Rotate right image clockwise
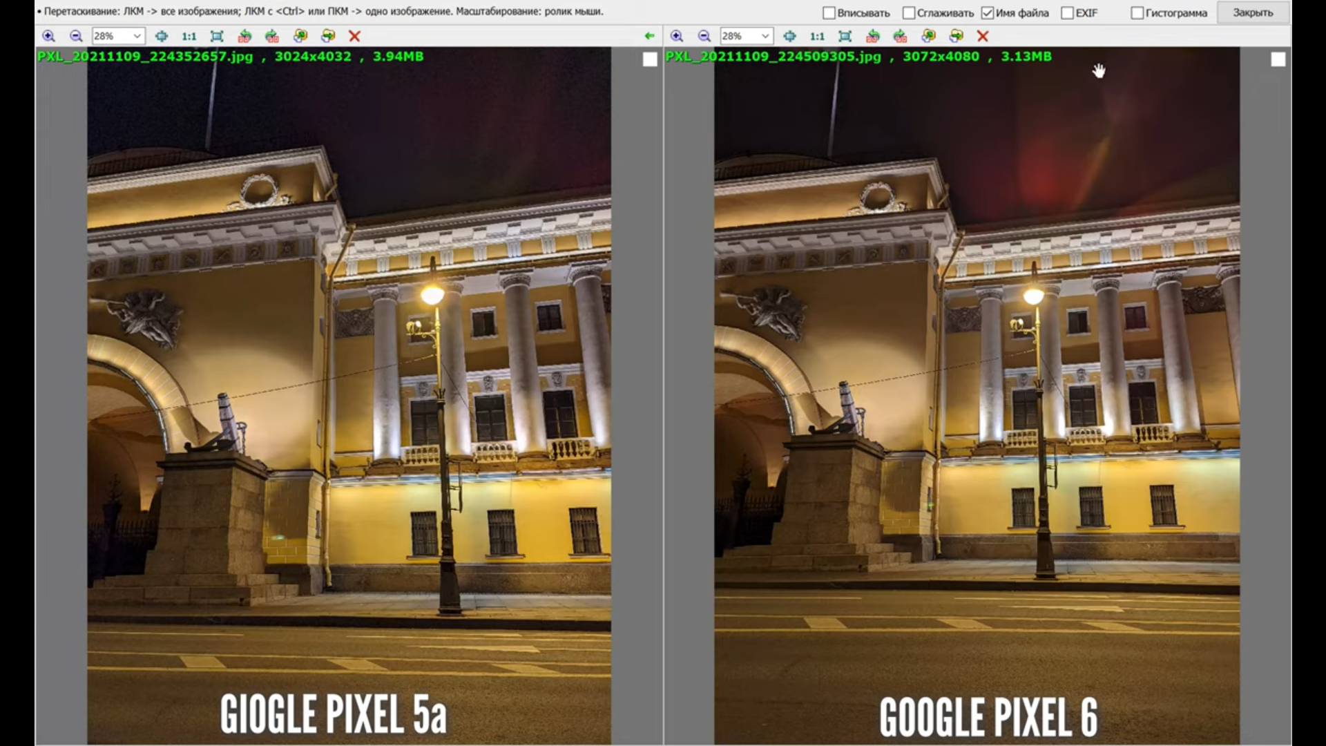The width and height of the screenshot is (1326, 746). click(x=900, y=36)
